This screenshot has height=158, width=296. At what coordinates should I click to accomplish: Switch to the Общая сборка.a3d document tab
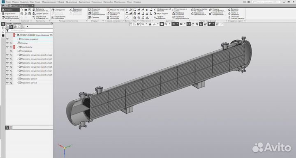pos(20,6)
